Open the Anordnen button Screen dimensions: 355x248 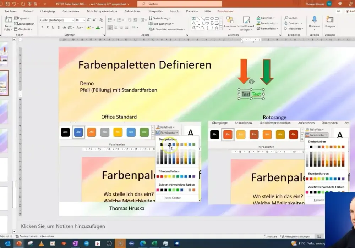click(x=230, y=23)
